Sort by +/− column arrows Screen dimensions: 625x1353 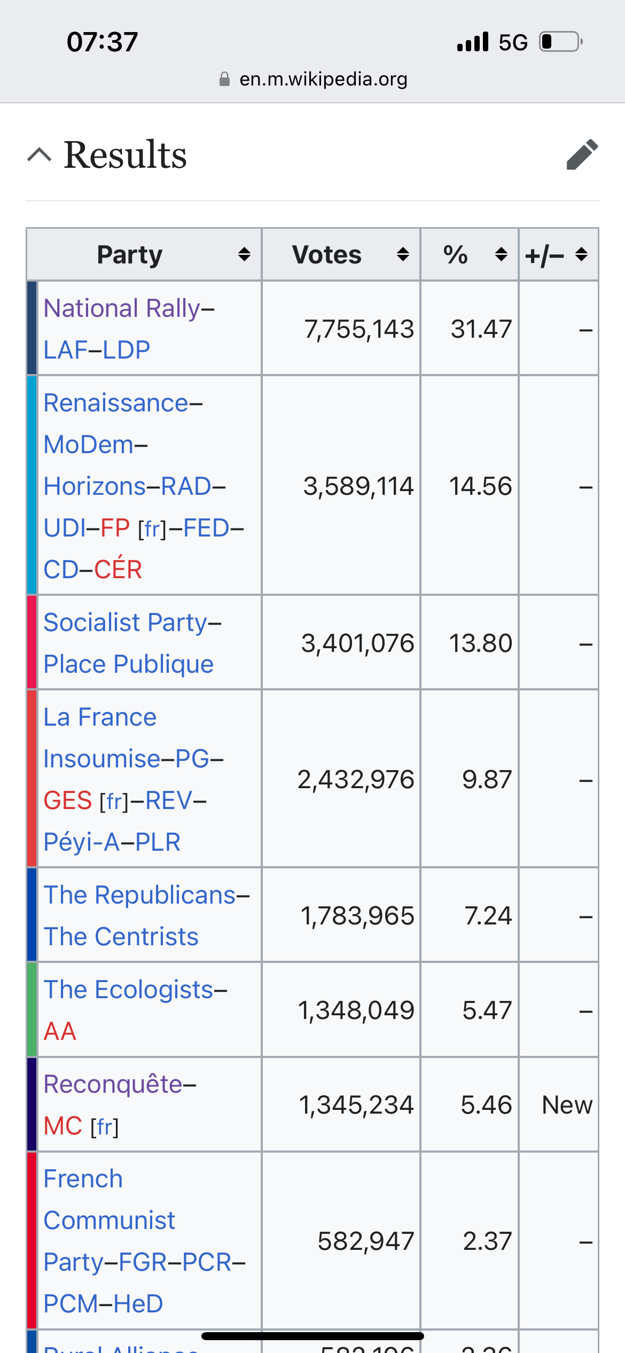tap(582, 254)
